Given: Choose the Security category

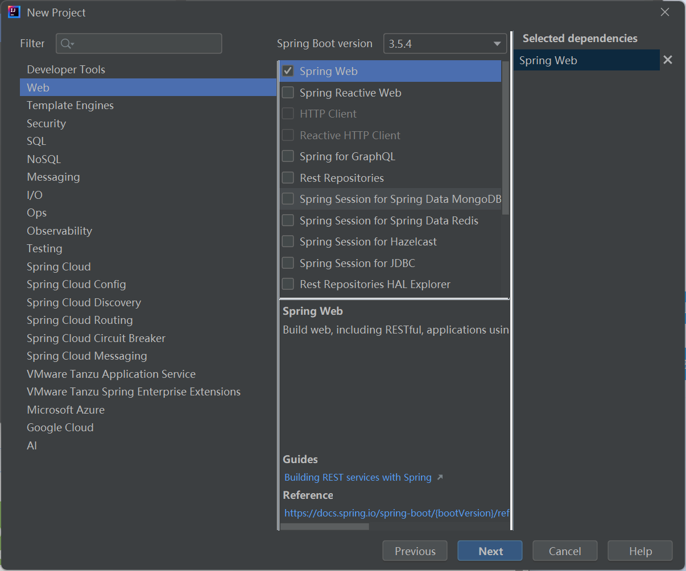Looking at the screenshot, I should point(148,123).
